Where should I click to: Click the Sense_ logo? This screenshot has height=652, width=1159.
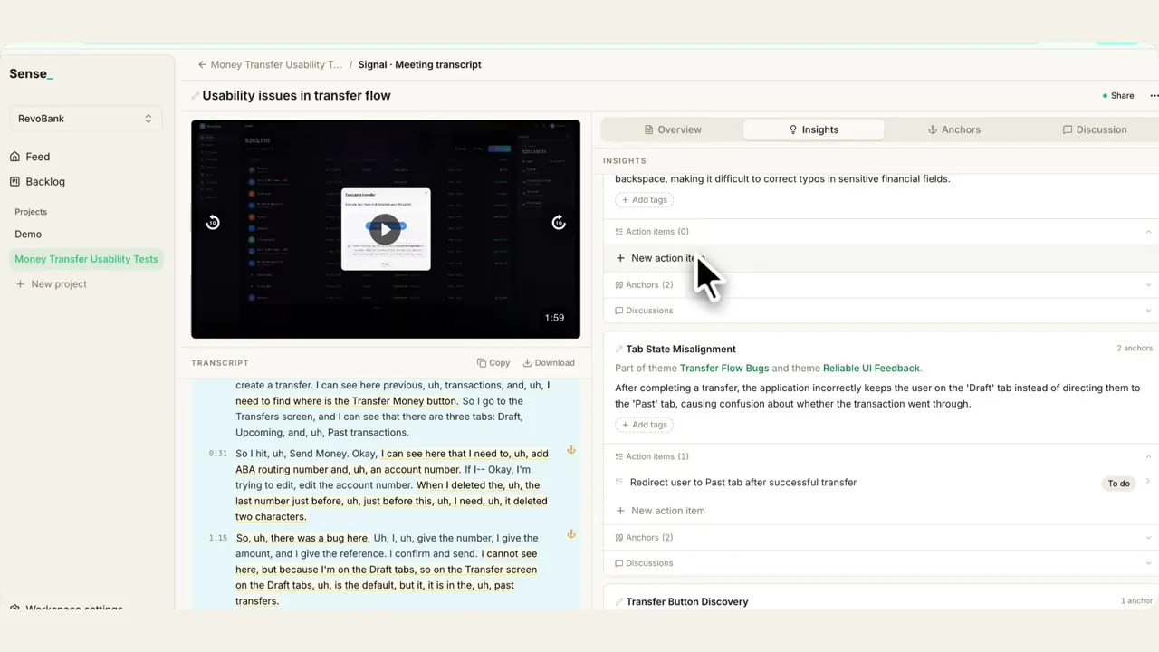[x=31, y=74]
